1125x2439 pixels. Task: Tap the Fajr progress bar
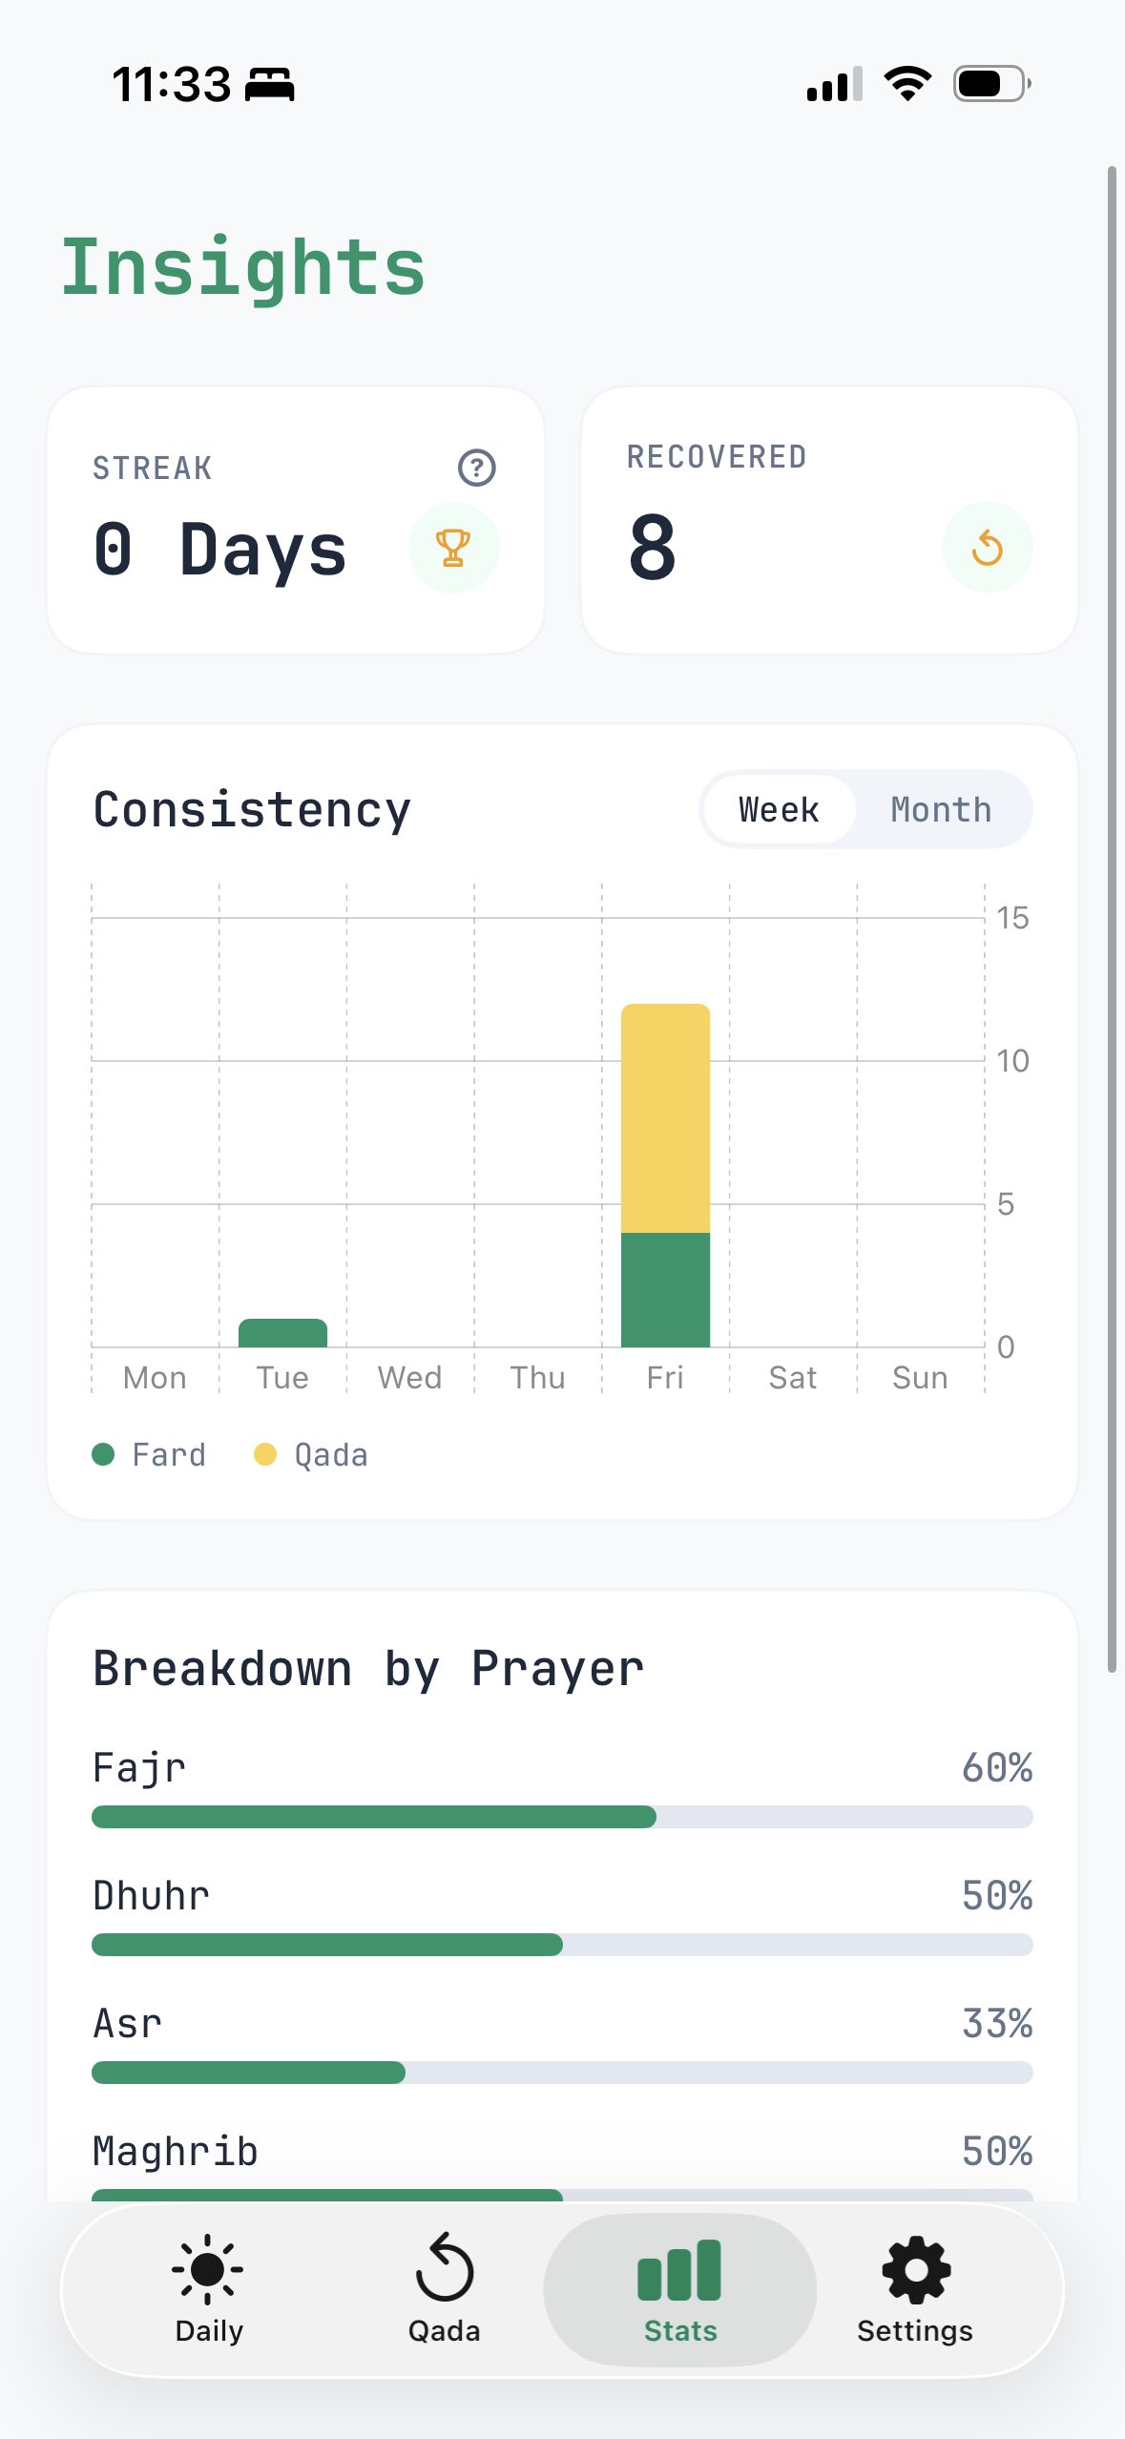(563, 1816)
